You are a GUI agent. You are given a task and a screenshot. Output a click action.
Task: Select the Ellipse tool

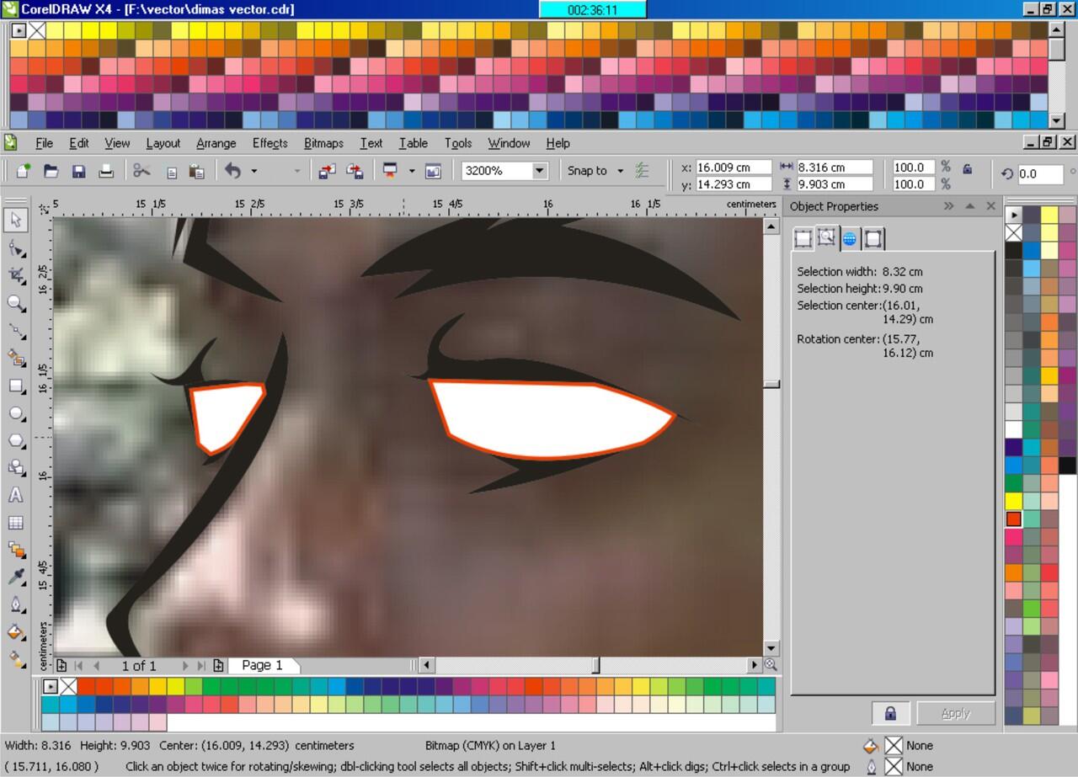(x=16, y=413)
